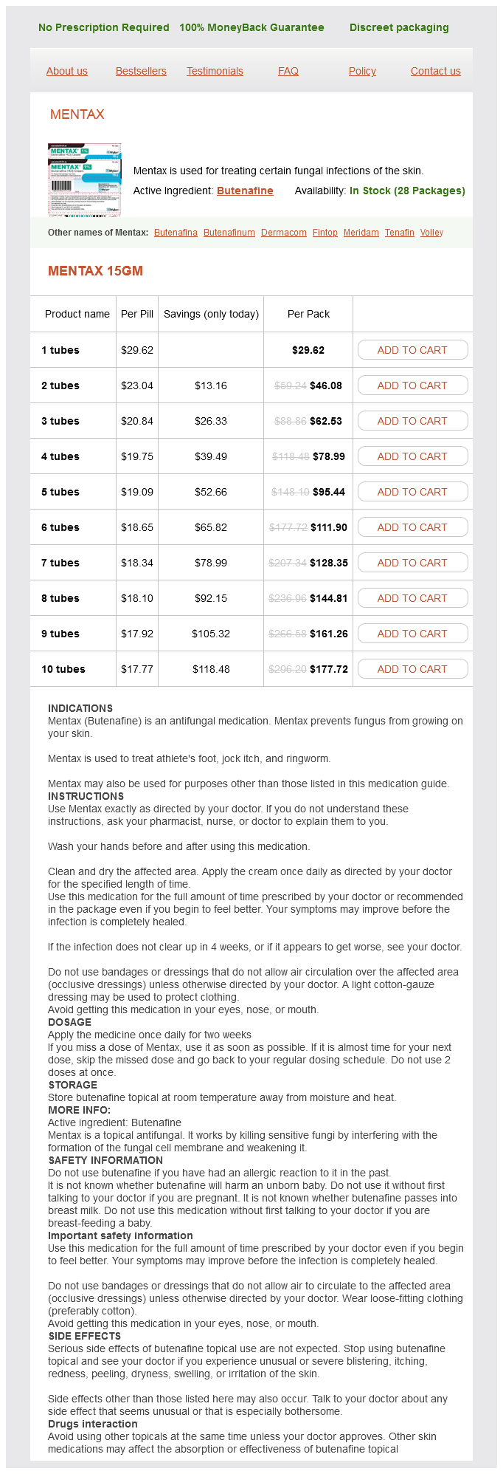Screen dimensions: 503x1474
Task: View the Policy page
Action: coord(362,71)
